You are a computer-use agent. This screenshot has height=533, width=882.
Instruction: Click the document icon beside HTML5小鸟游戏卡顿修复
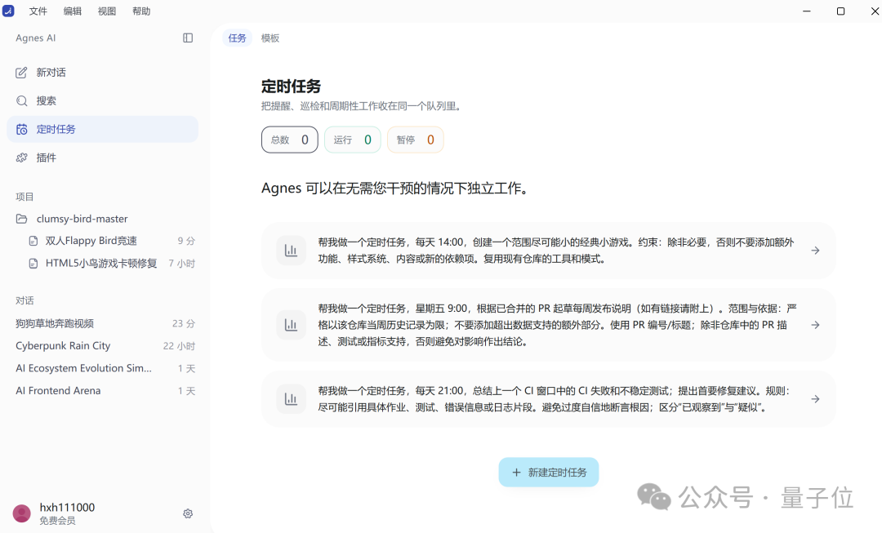tap(33, 263)
